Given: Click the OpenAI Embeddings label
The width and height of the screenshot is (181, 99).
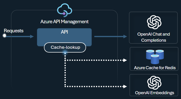Looking at the screenshot, I should [x=155, y=93].
